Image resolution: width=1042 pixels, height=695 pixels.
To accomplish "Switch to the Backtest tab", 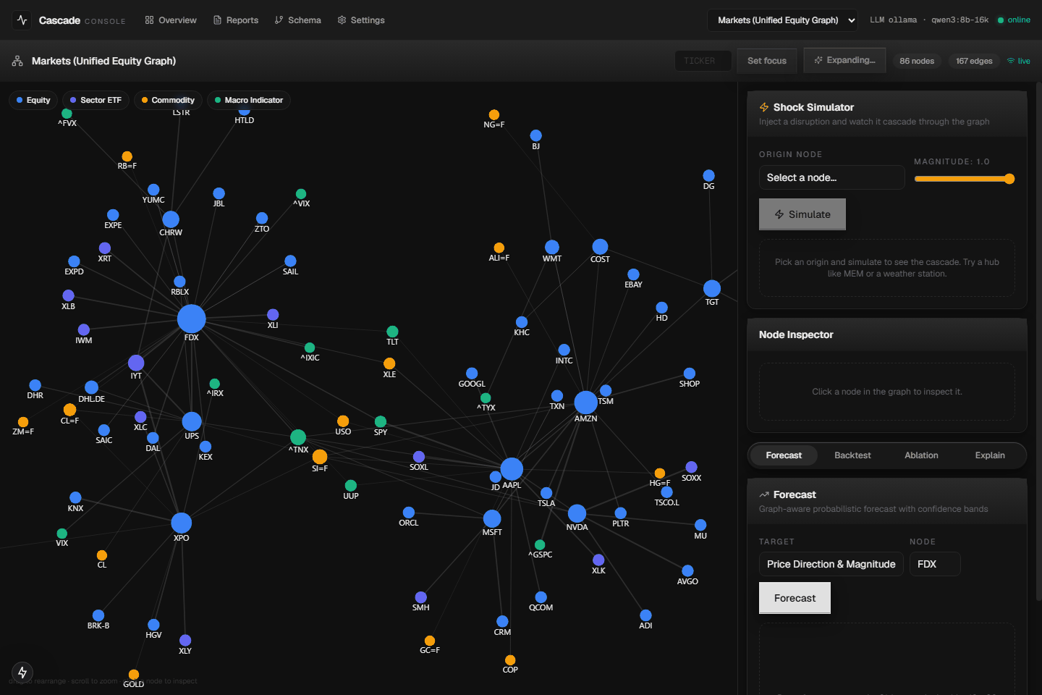I will pyautogui.click(x=852, y=455).
